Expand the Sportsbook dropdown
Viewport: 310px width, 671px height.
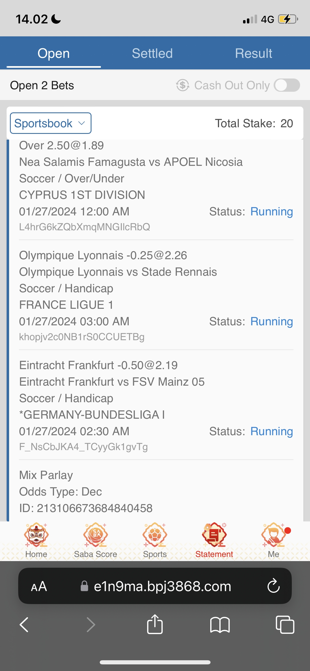point(51,123)
